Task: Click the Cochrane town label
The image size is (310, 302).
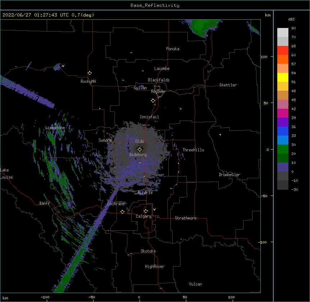Action: click(116, 204)
